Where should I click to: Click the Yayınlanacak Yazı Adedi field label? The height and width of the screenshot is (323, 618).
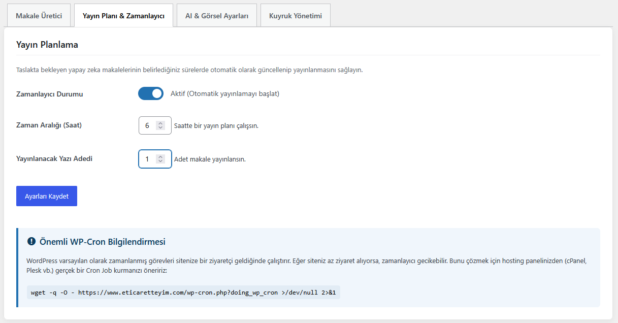click(x=54, y=158)
